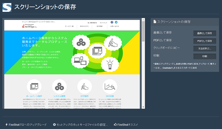This screenshot has height=129, width=222.
Task: Click the Facebook icon in the preview
Action: click(112, 22)
